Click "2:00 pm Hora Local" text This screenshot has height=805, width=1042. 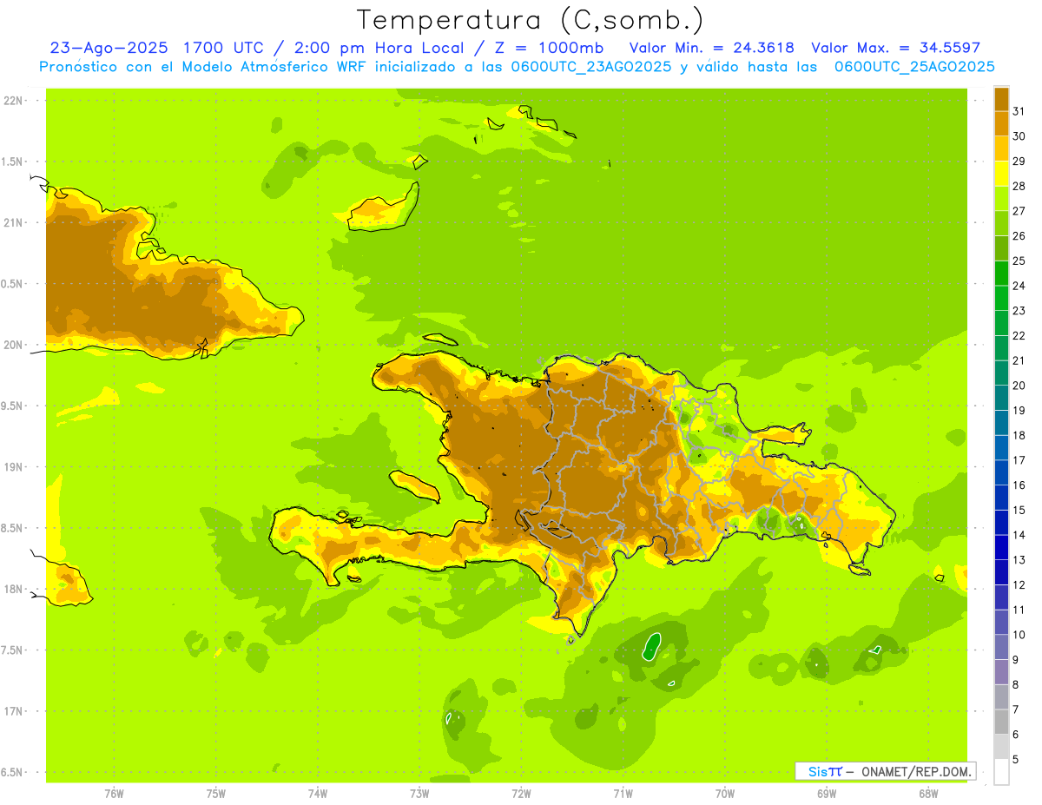pyautogui.click(x=376, y=48)
